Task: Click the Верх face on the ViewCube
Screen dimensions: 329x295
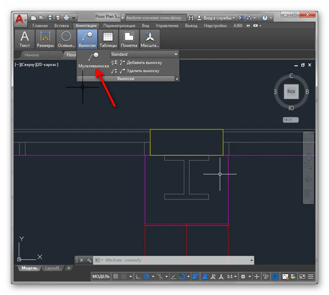Action: click(291, 92)
